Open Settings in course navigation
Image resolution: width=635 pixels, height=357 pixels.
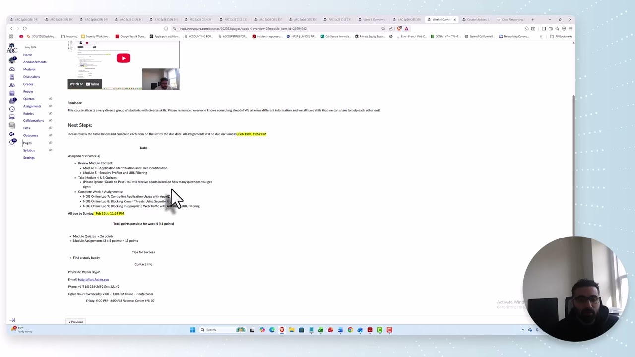click(x=29, y=158)
